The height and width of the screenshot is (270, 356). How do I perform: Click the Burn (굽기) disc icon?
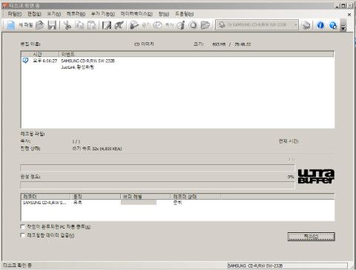134,25
